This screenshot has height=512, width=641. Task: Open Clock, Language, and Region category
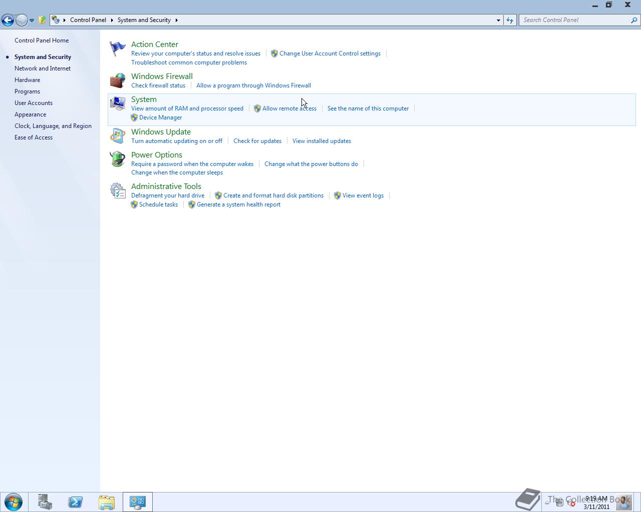click(x=53, y=126)
